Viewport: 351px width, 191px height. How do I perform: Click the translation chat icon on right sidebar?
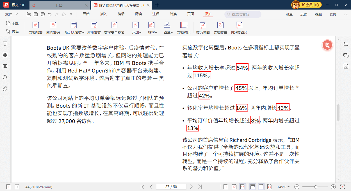click(346, 55)
